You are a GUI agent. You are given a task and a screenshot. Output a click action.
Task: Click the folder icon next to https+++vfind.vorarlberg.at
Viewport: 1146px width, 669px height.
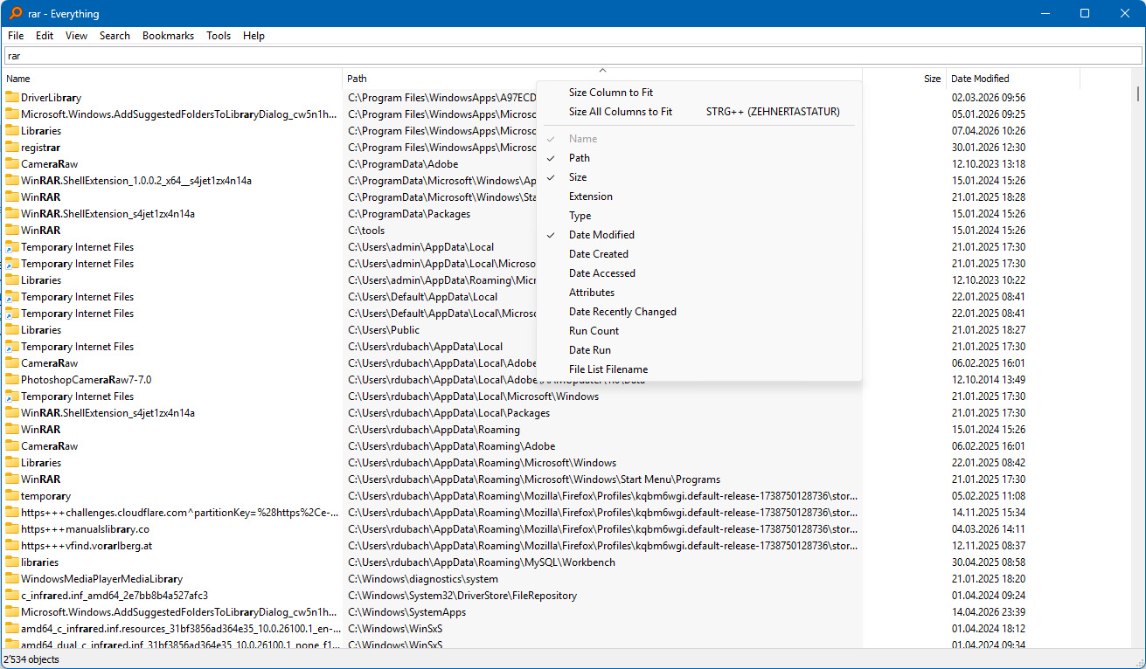12,546
